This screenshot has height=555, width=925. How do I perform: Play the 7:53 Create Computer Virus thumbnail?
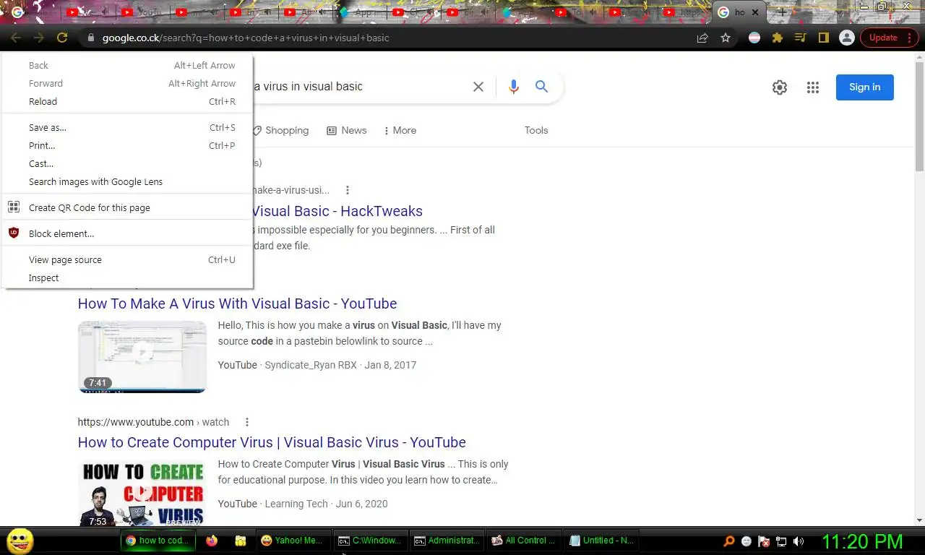click(x=142, y=493)
